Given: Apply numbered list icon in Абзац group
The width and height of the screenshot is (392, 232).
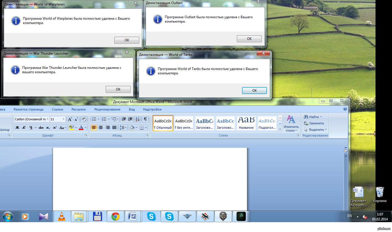Looking at the screenshot, I should (x=104, y=119).
